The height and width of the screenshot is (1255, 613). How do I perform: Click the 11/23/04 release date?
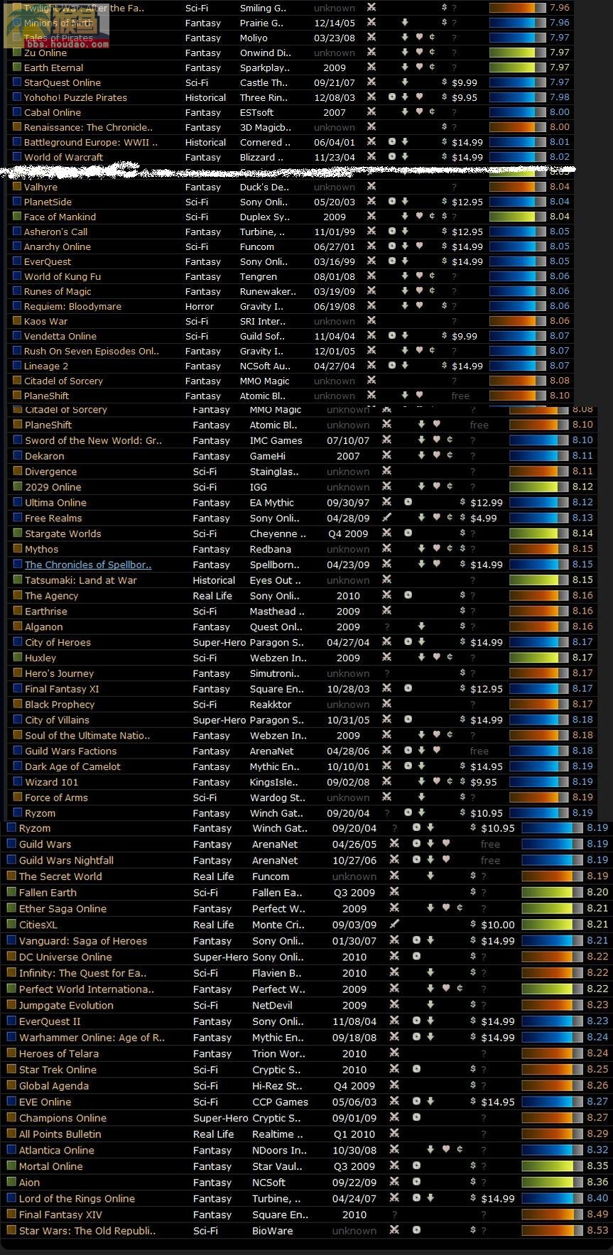[335, 157]
